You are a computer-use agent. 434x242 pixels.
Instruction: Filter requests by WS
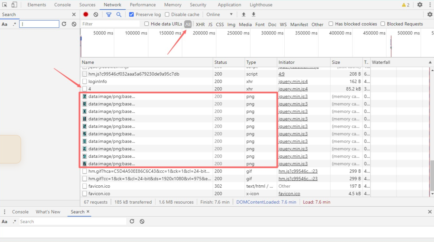[x=283, y=24]
